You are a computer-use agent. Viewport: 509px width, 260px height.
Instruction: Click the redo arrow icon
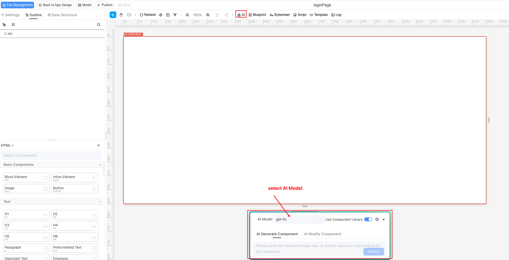[226, 15]
